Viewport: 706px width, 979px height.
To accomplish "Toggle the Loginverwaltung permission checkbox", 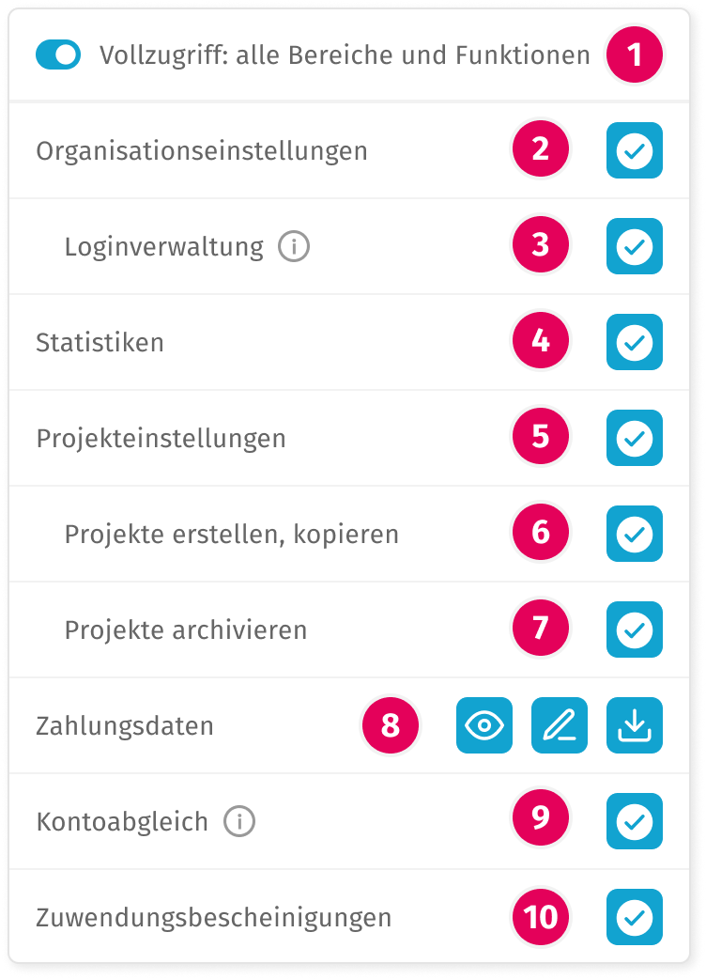I will [x=635, y=246].
